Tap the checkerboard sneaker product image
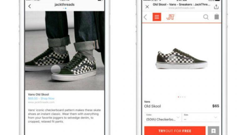Viewport: 240px width, 135px height. (x=182, y=59)
